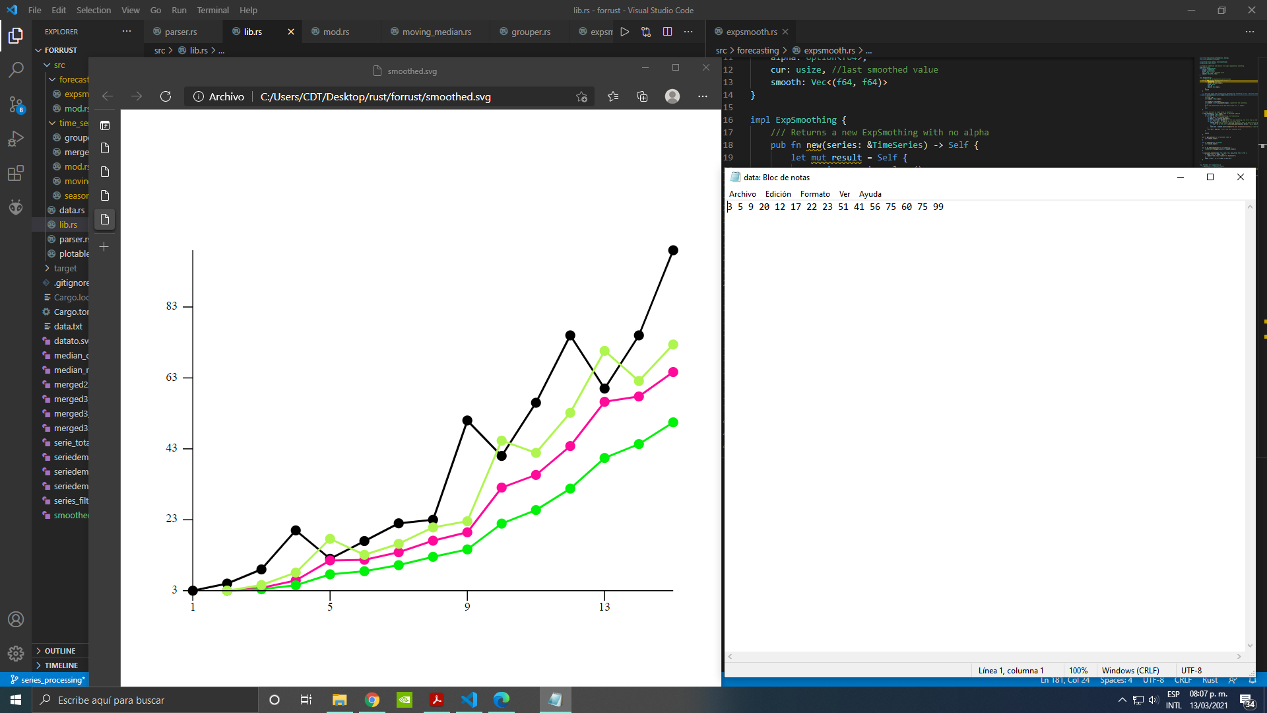
Task: Click lib.rs breadcrumb in left editor
Action: 199,50
